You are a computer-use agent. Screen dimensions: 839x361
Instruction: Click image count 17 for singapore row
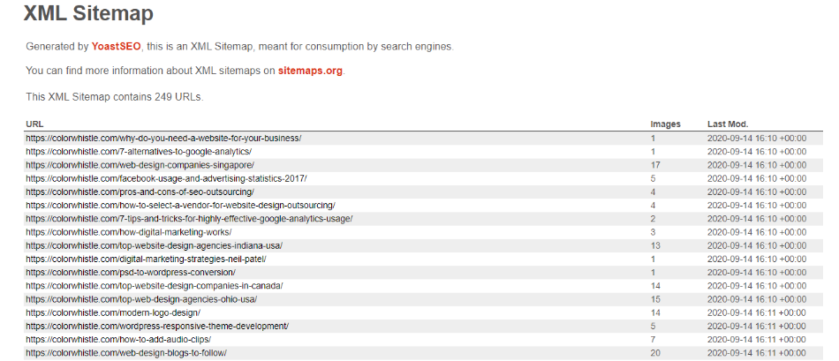[655, 165]
